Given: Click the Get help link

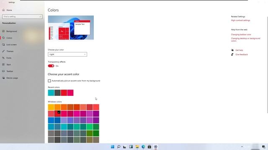Looking at the screenshot, I should coord(239,50).
